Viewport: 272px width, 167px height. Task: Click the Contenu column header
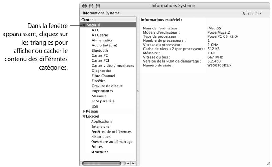108,20
